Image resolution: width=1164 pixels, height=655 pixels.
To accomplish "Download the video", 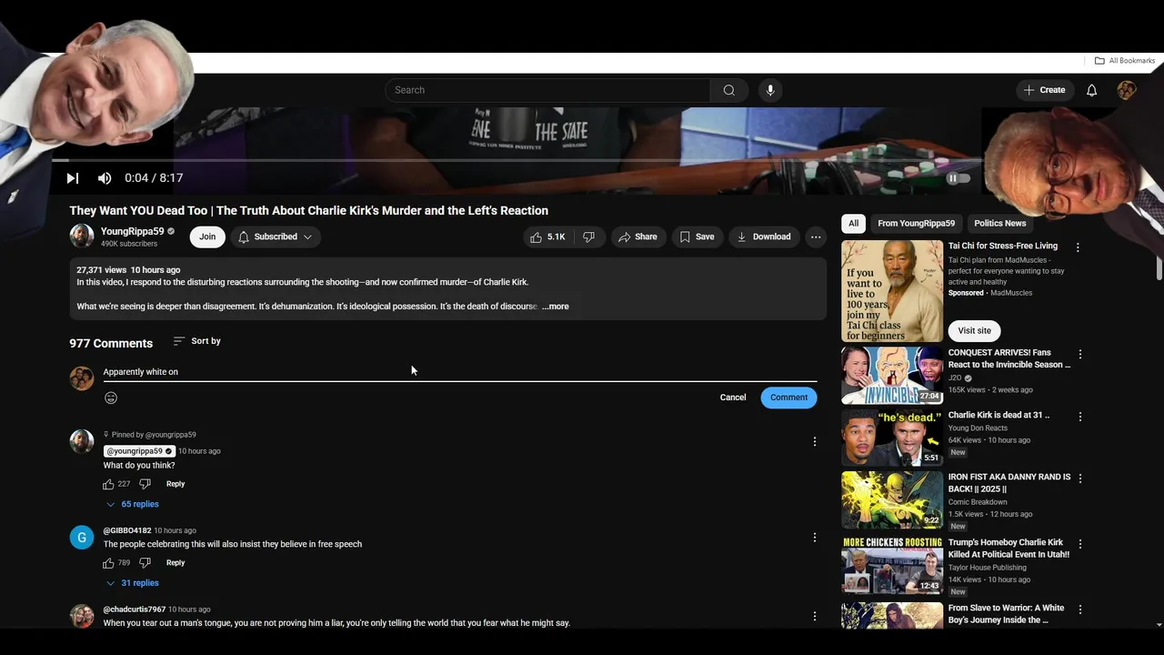I will pyautogui.click(x=764, y=237).
